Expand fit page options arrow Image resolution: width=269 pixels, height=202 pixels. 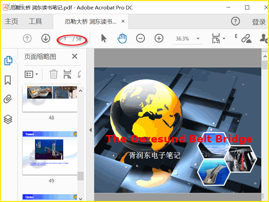(224, 38)
